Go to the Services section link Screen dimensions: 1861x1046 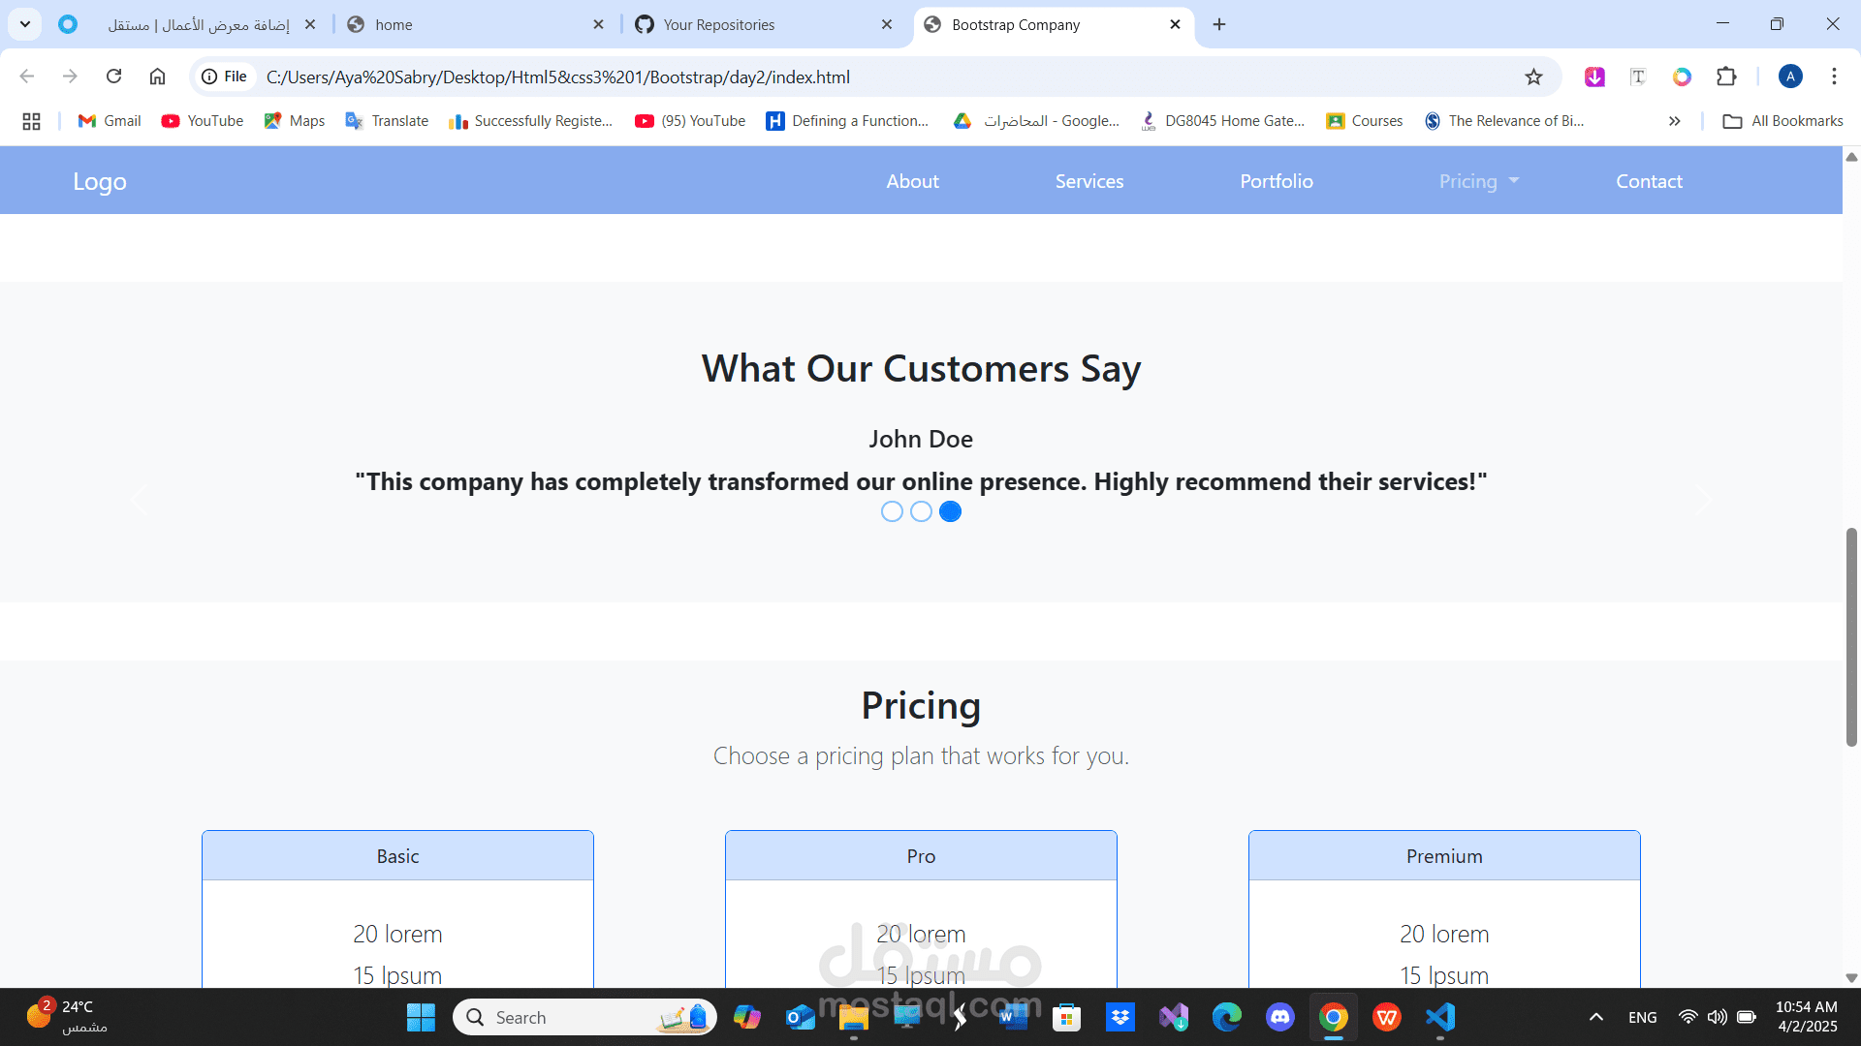point(1089,180)
